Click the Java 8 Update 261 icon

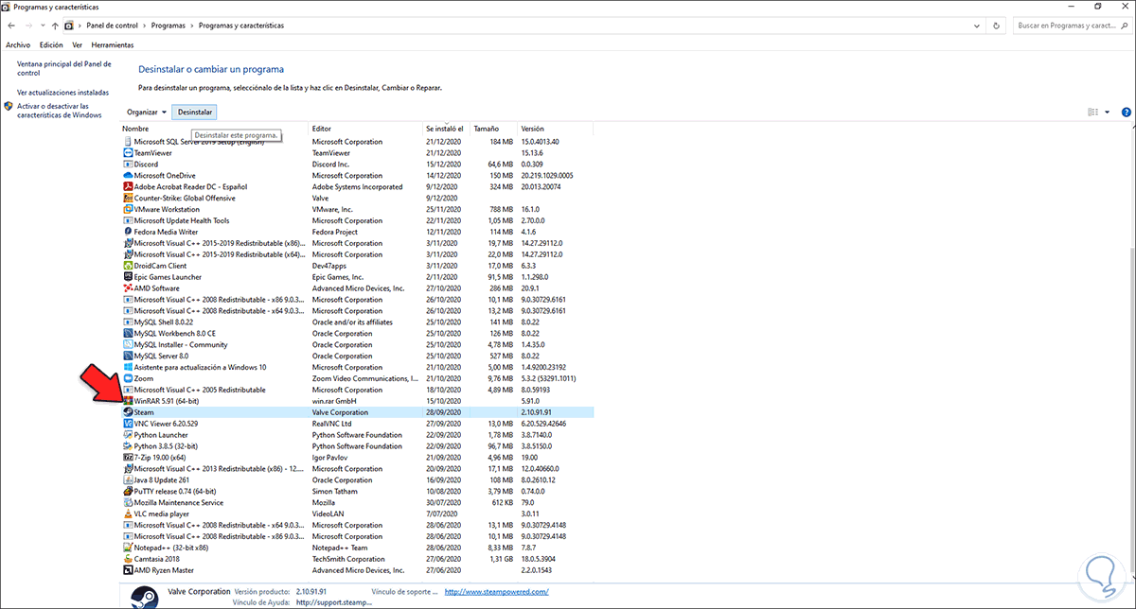coord(128,480)
